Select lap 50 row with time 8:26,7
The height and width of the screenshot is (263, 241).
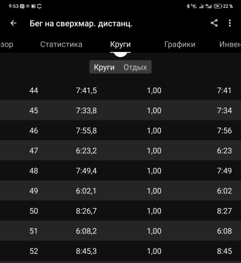(120, 211)
